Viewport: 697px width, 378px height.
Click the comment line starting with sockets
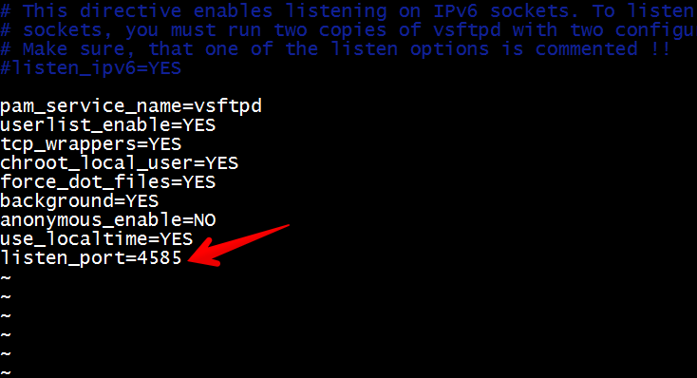pos(348,30)
